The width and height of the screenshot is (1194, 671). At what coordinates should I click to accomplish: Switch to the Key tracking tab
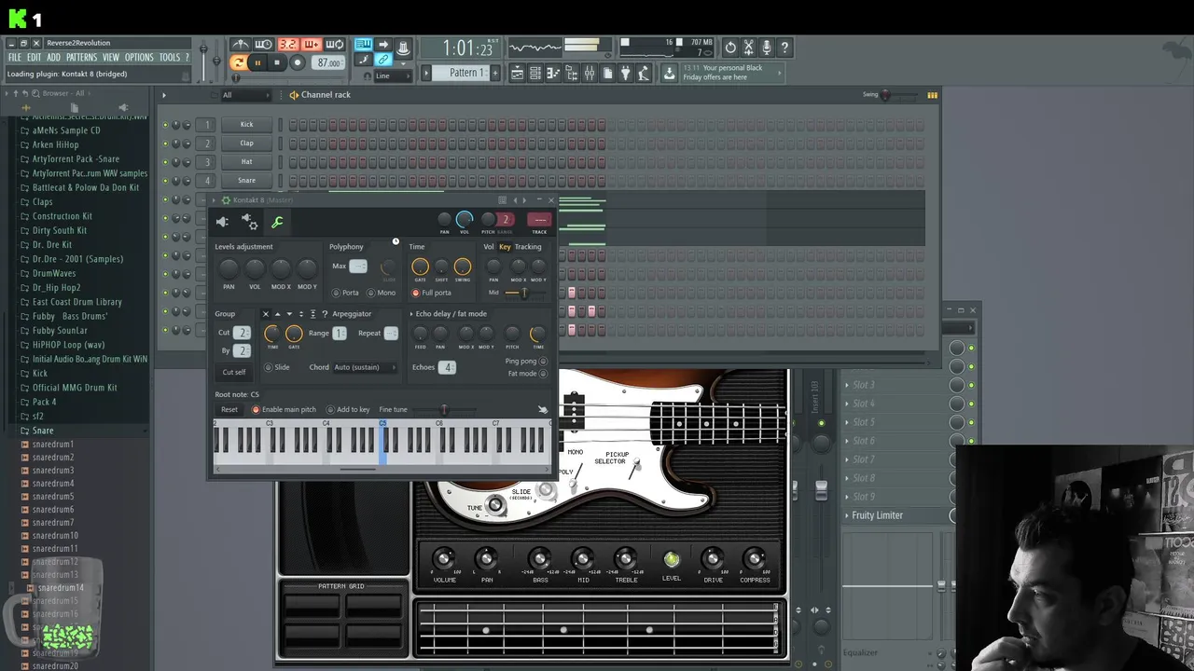point(505,247)
